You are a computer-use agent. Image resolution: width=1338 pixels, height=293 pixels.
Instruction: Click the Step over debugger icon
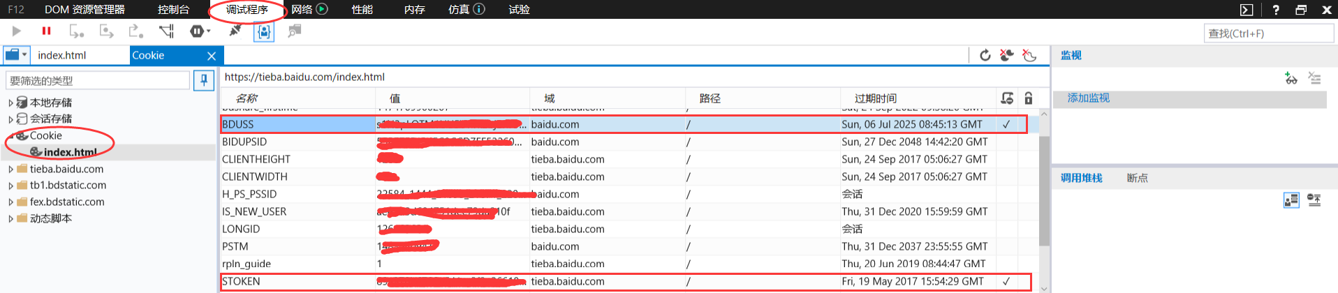(106, 31)
